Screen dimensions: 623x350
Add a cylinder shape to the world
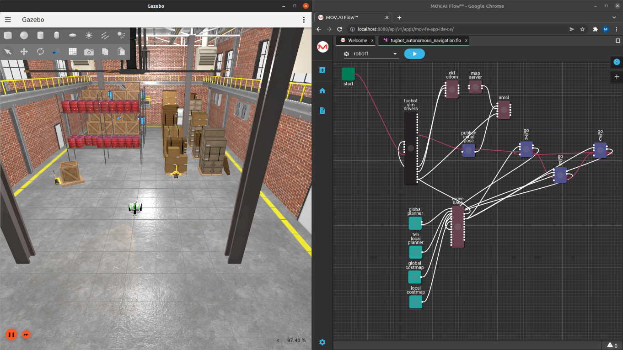40,35
